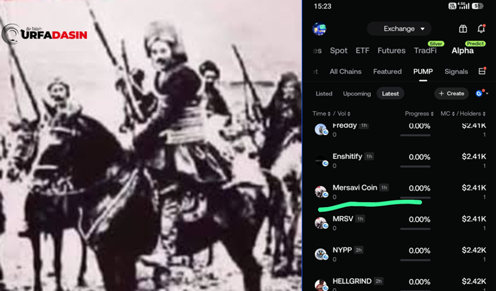The image size is (496, 291).
Task: Open the Signals tab
Action: (456, 72)
